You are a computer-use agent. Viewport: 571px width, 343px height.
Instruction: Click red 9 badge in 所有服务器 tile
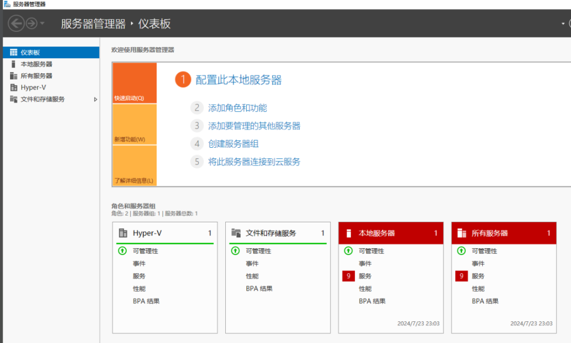(462, 276)
